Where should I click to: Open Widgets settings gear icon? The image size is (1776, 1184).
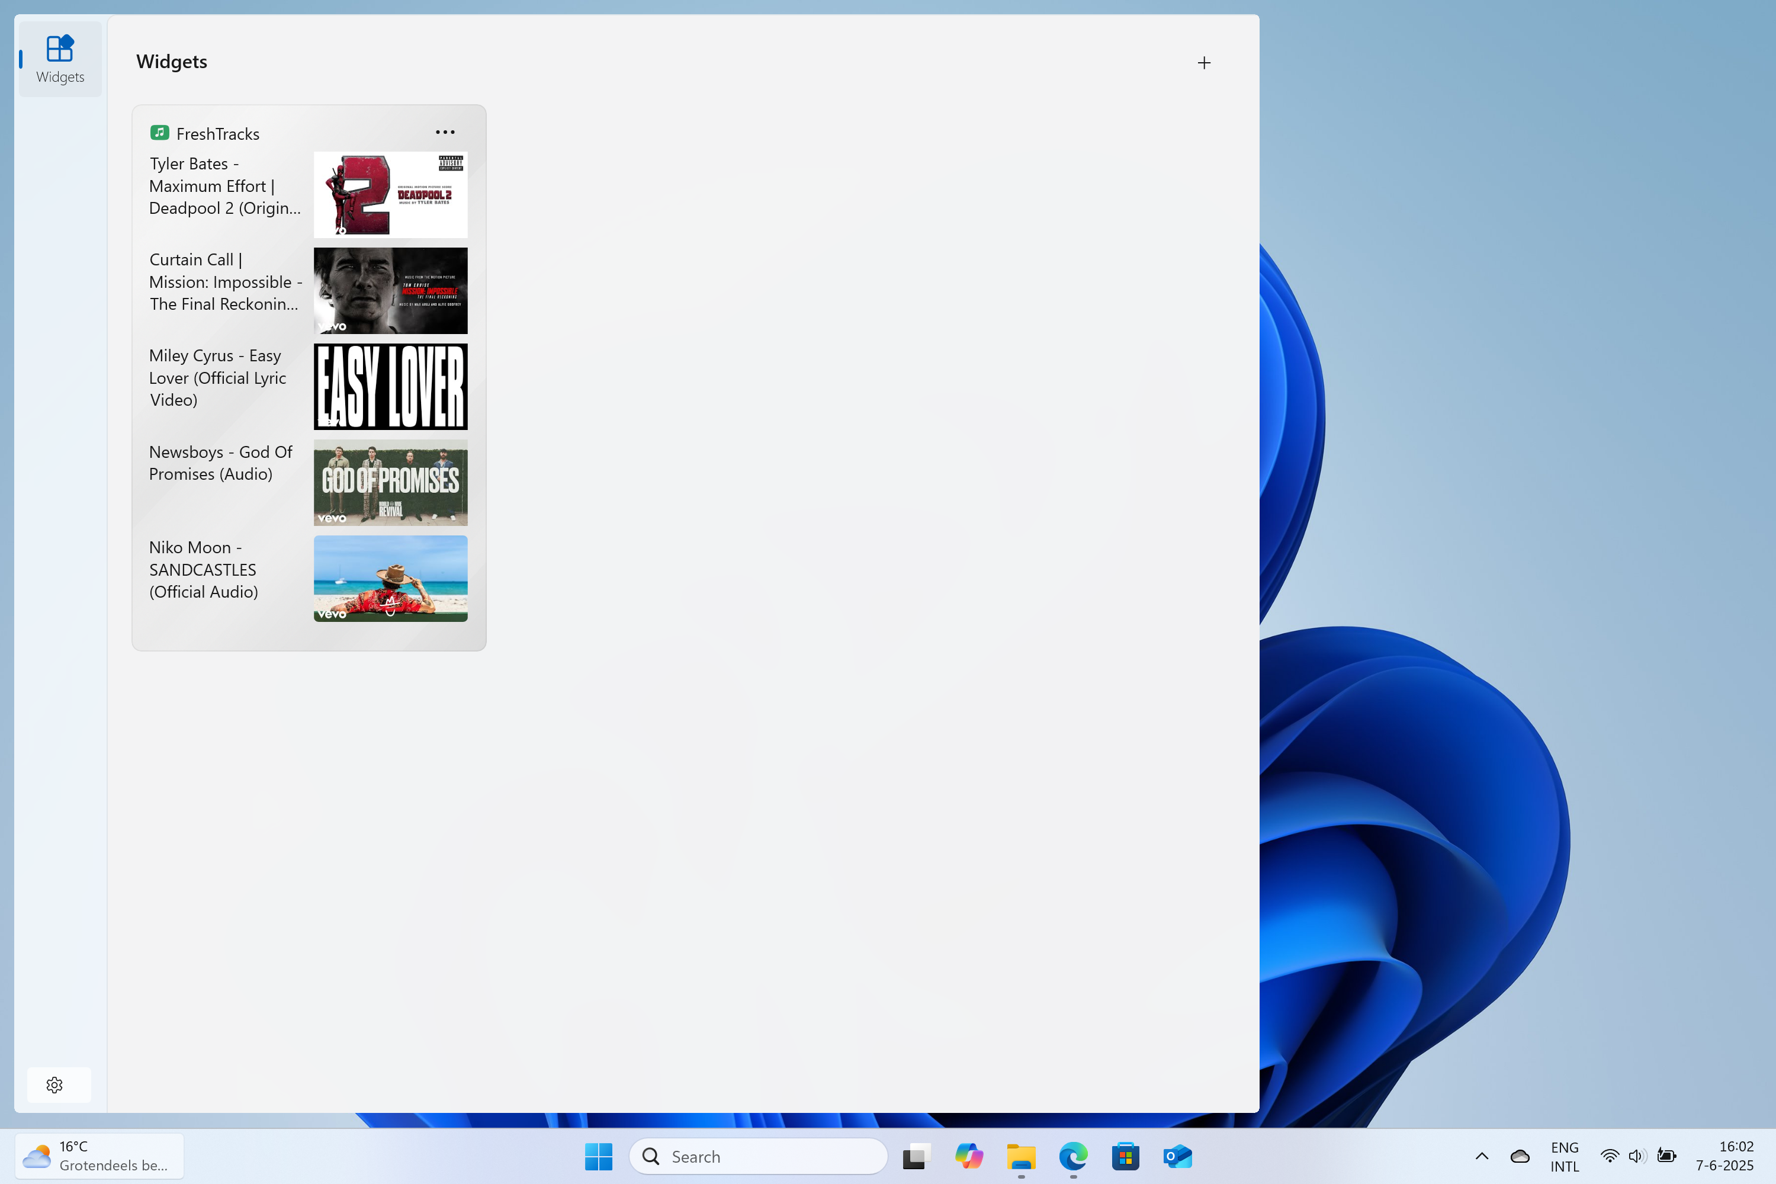(54, 1084)
